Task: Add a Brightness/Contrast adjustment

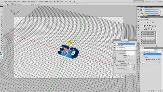Action: pos(145,22)
